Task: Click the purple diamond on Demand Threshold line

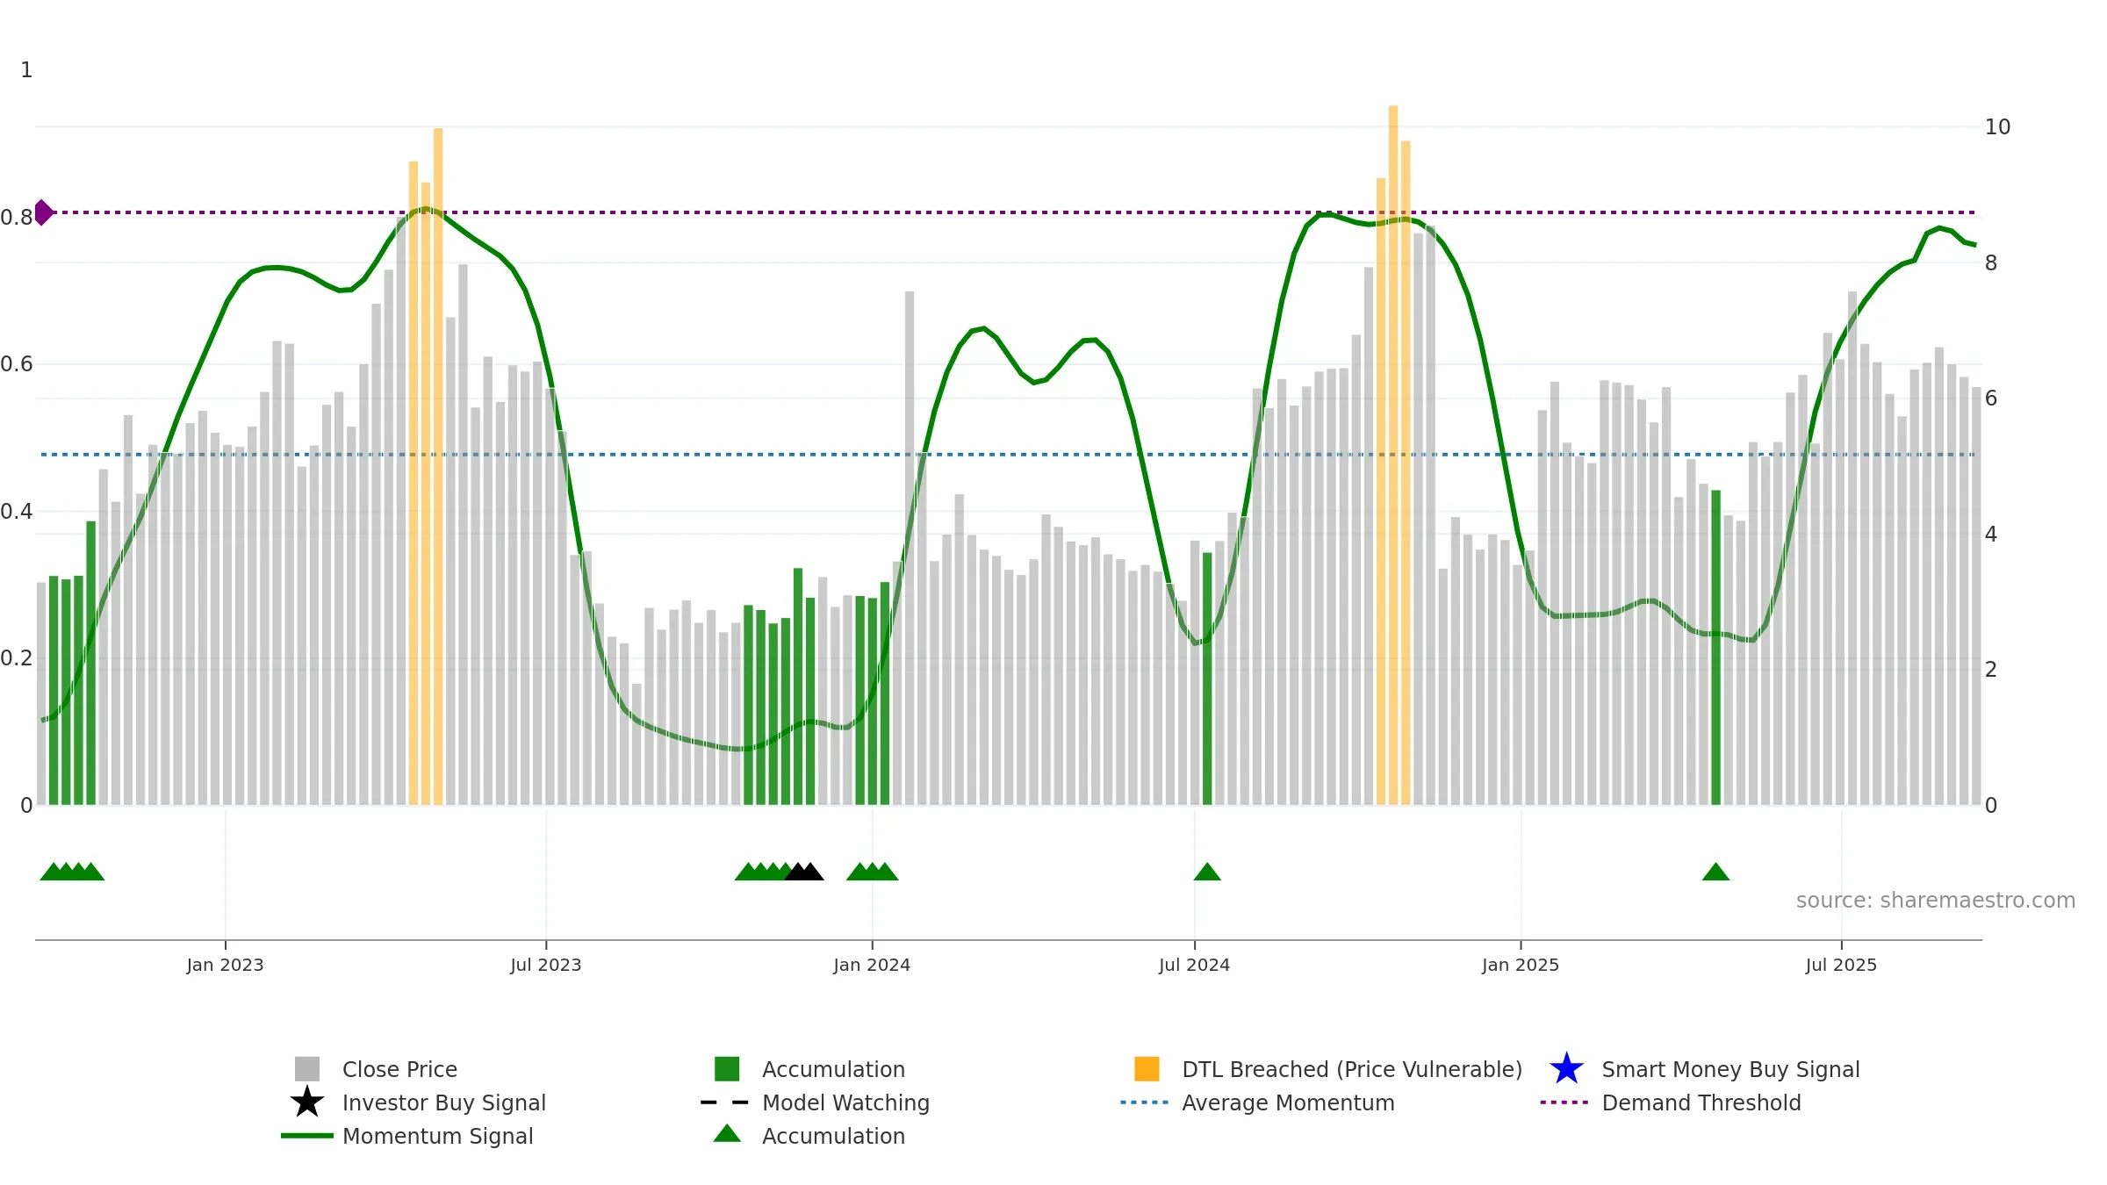Action: 42,212
